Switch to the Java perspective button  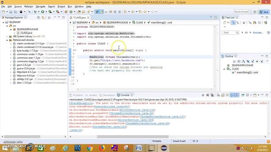coord(264,12)
